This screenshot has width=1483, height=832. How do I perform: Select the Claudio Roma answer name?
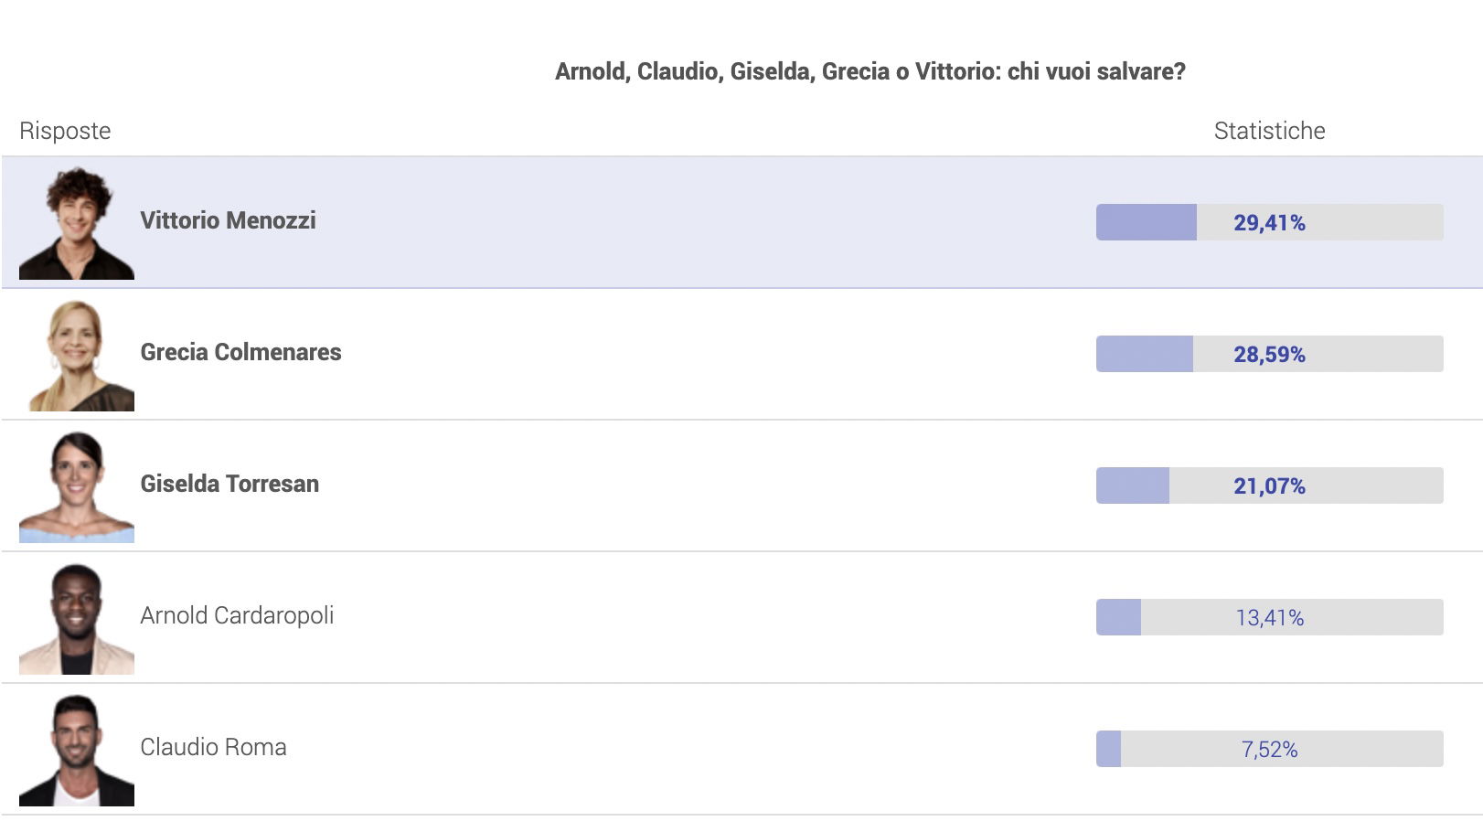(x=213, y=747)
